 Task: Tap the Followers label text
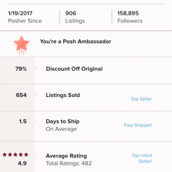[x=130, y=21]
